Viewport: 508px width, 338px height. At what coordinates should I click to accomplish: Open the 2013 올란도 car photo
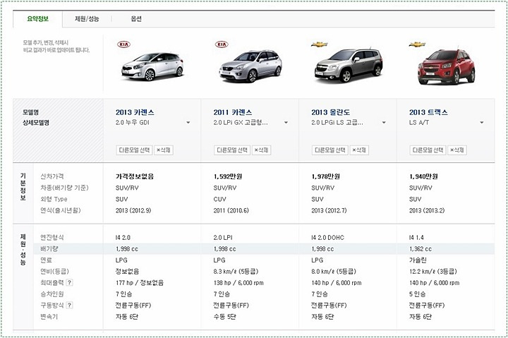tap(349, 65)
